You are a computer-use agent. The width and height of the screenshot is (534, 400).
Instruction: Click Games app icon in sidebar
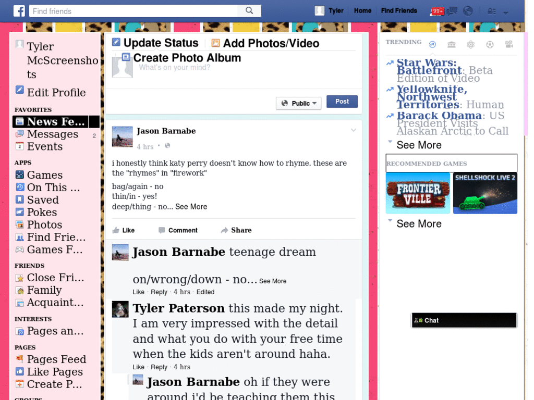click(20, 175)
